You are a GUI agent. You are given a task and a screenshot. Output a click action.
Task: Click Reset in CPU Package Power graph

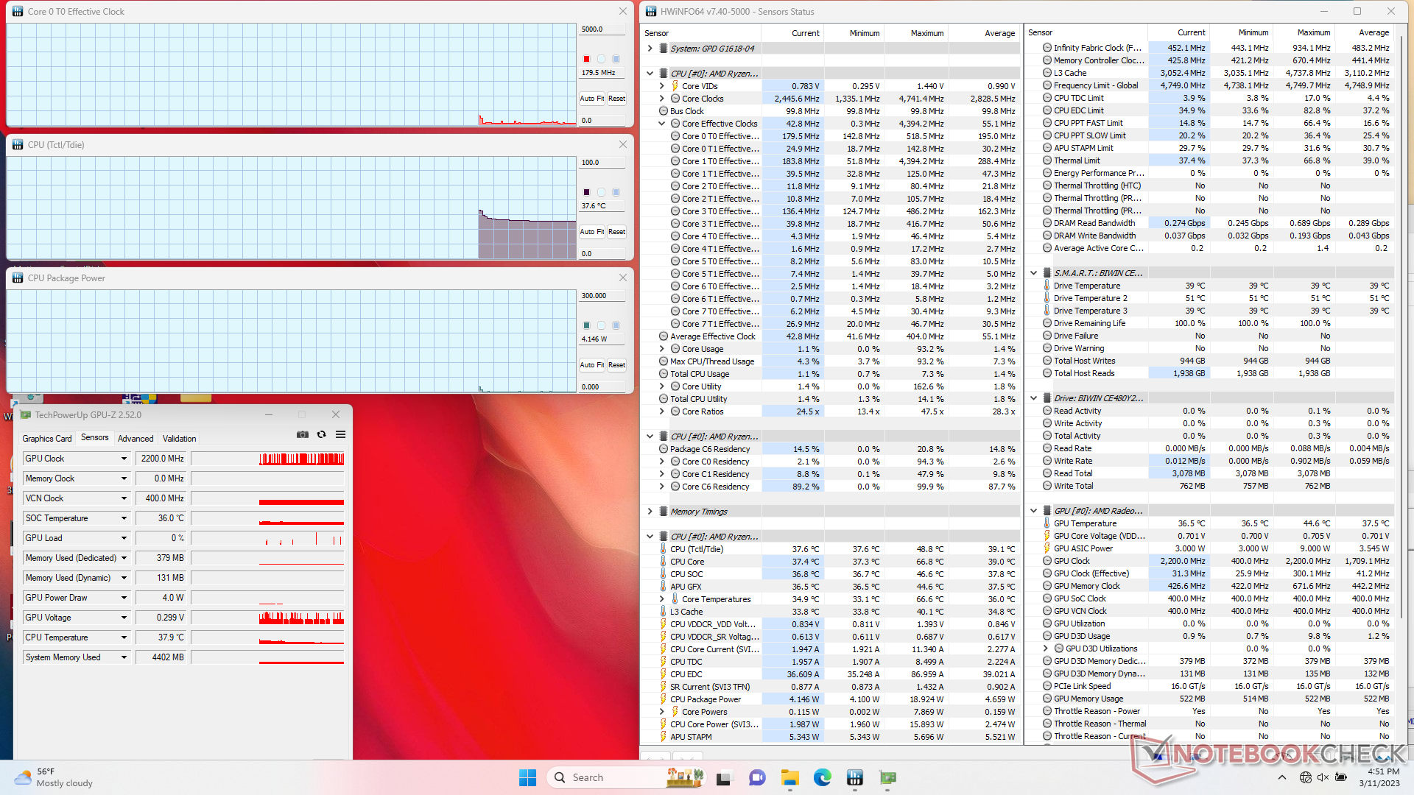(616, 365)
